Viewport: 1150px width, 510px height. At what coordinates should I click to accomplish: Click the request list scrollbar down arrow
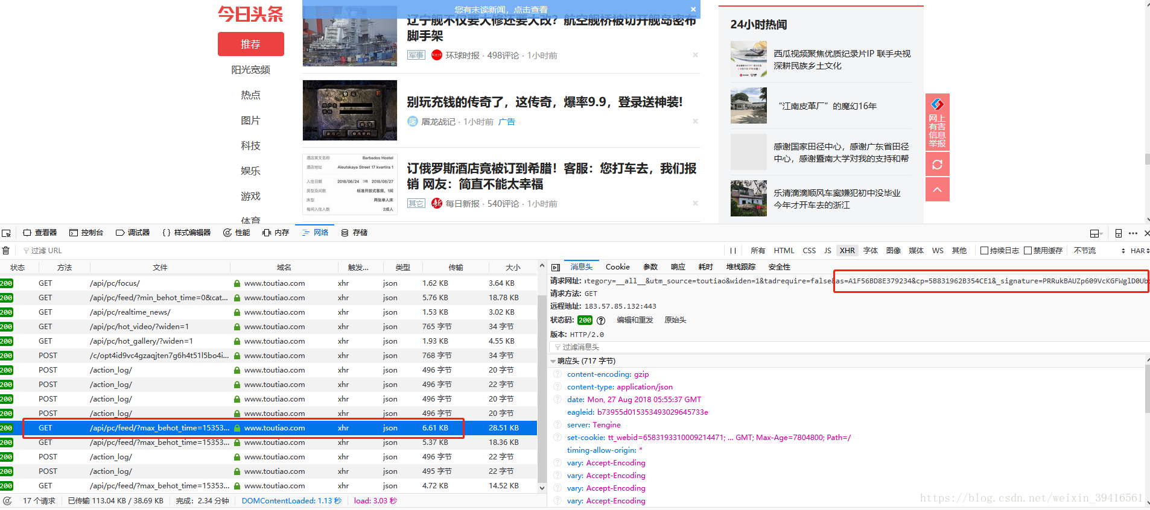click(x=542, y=488)
